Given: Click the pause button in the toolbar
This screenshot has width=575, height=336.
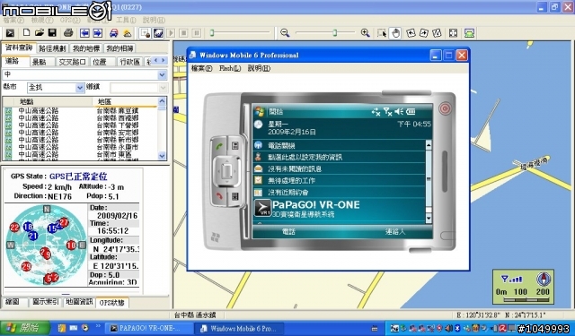Looking at the screenshot, I should coord(197,33).
